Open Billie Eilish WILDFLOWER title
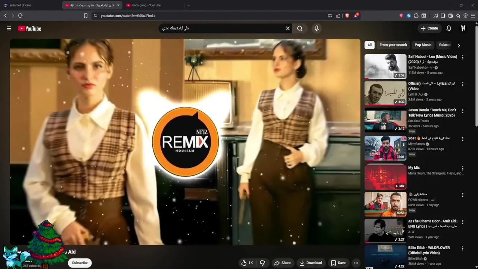The height and width of the screenshot is (269, 478). pos(429,250)
